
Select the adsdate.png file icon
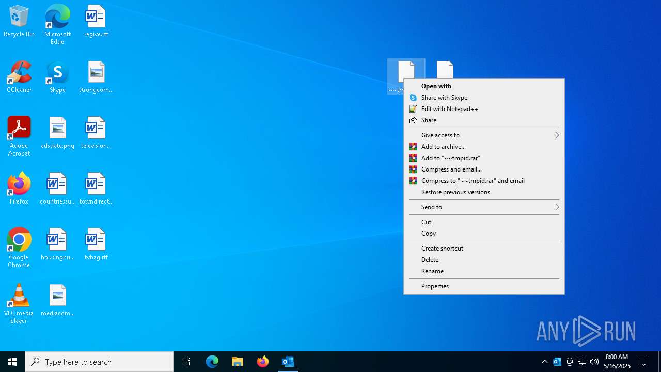[57, 133]
